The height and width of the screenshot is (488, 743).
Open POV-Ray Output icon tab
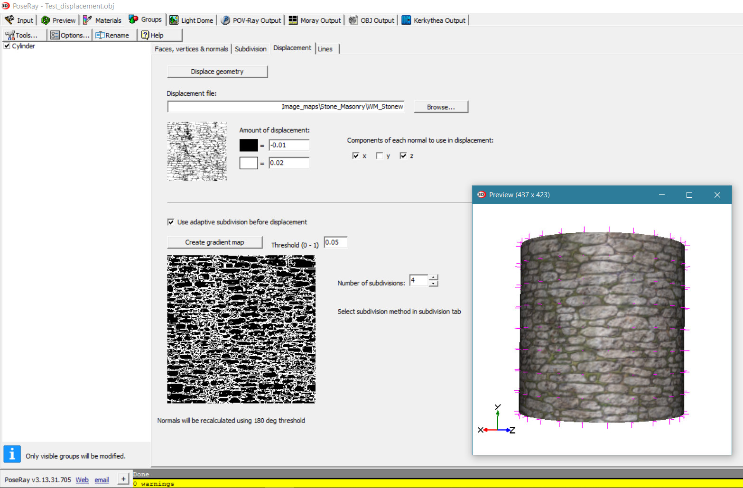pyautogui.click(x=226, y=20)
